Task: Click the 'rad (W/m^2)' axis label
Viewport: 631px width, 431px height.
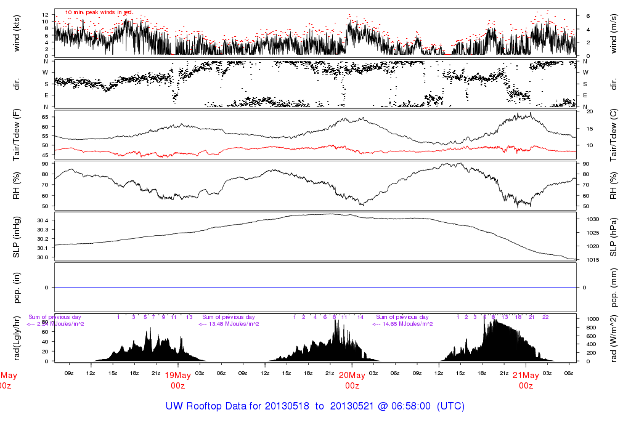Action: coord(613,338)
